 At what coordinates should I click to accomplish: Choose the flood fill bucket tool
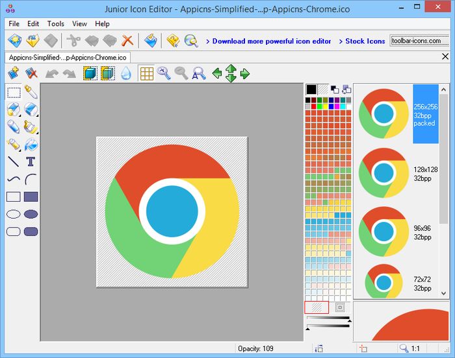[31, 144]
